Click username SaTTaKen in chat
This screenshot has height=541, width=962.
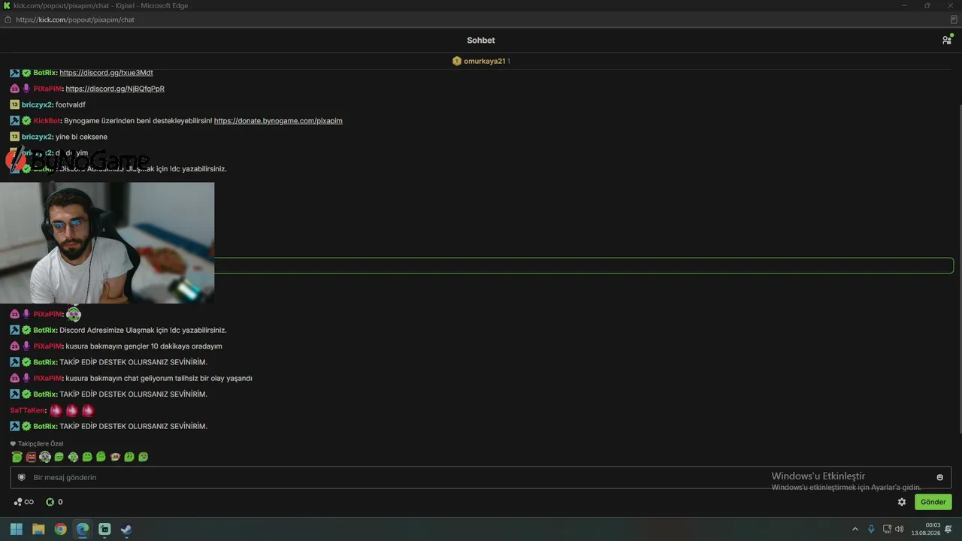pos(28,410)
